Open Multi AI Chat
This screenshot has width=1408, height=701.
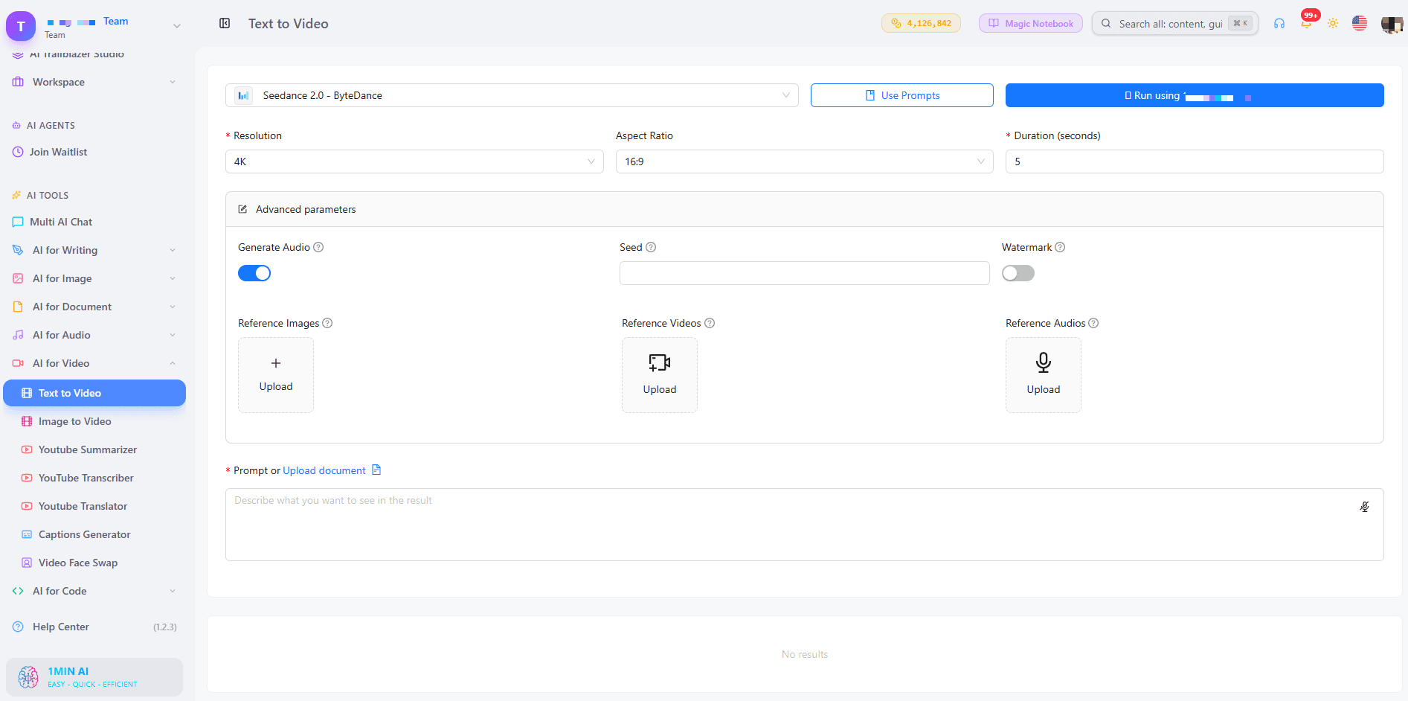pos(94,222)
